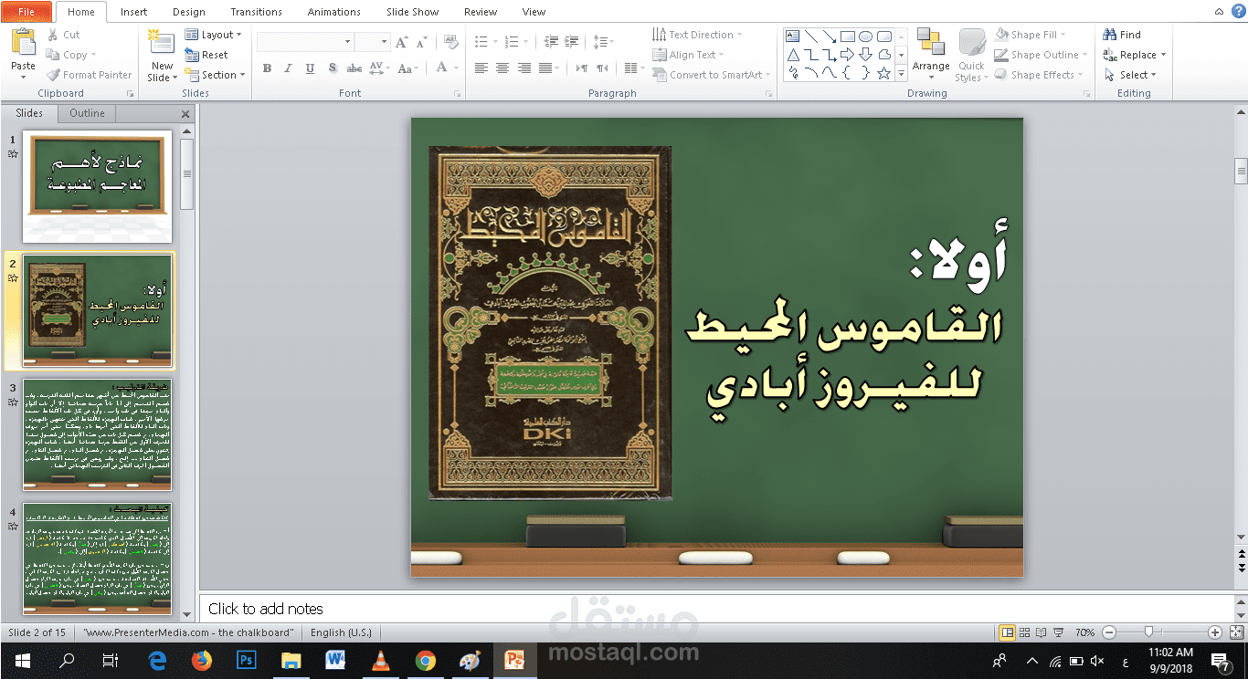Open the font name combo box
Viewport: 1248px width, 679px height.
[x=305, y=42]
